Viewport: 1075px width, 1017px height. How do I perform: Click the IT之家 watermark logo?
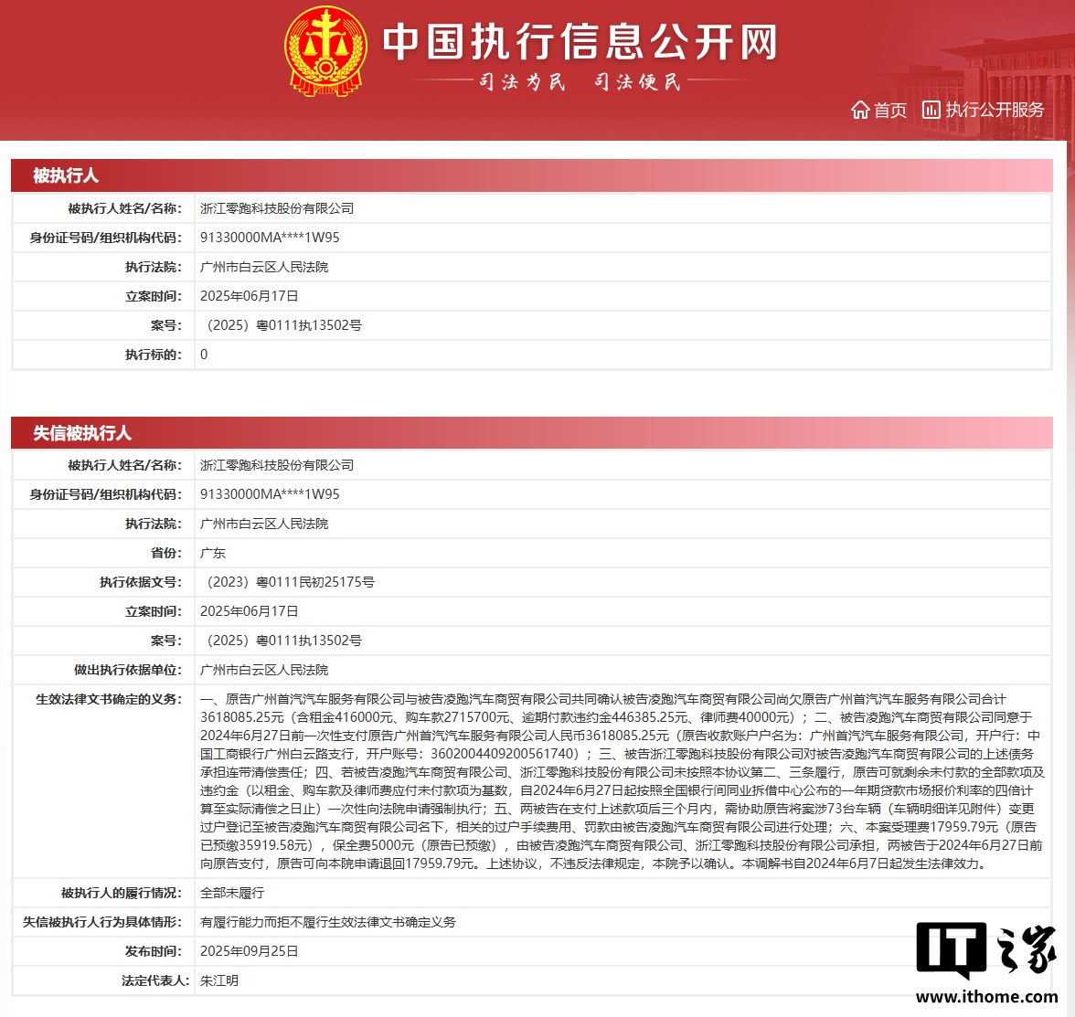pos(986,951)
